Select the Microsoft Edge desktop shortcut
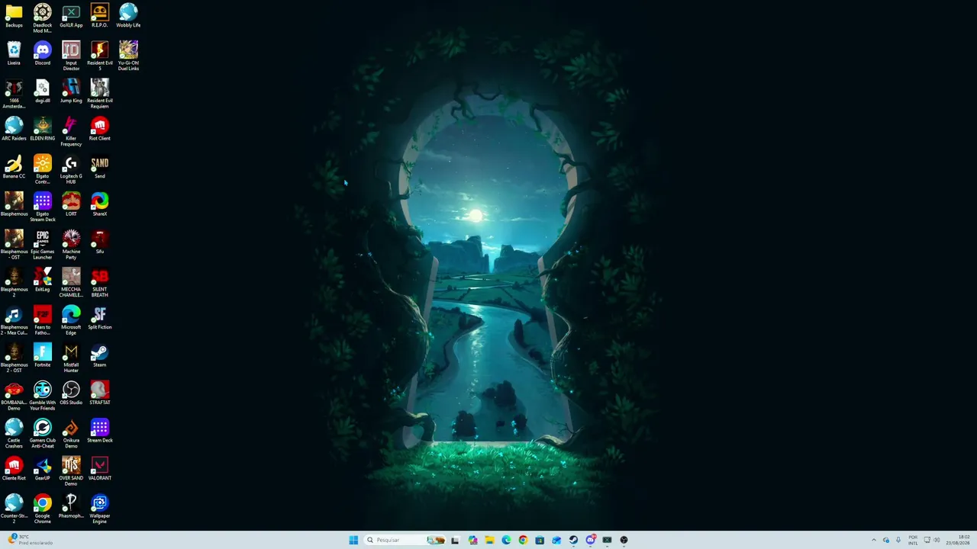977x549 pixels. [71, 320]
